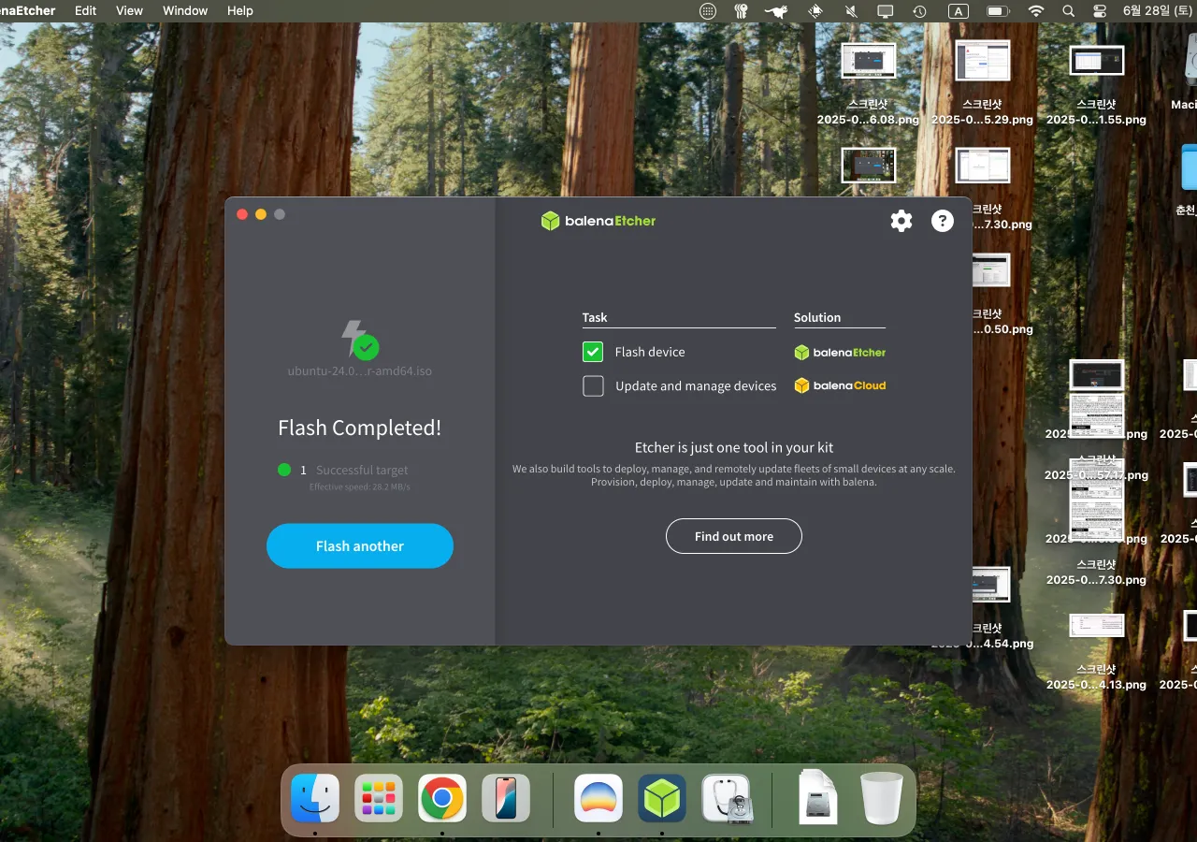Open the input source A menu
Image resolution: width=1197 pixels, height=842 pixels.
pyautogui.click(x=959, y=11)
